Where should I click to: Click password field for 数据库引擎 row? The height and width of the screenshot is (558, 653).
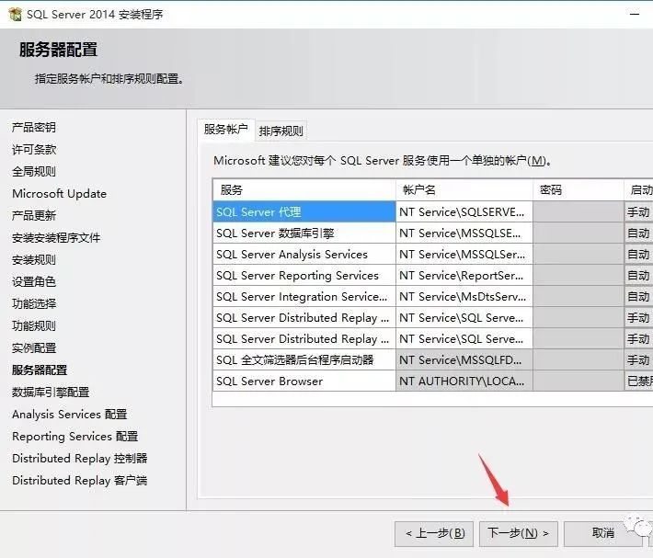click(x=579, y=233)
